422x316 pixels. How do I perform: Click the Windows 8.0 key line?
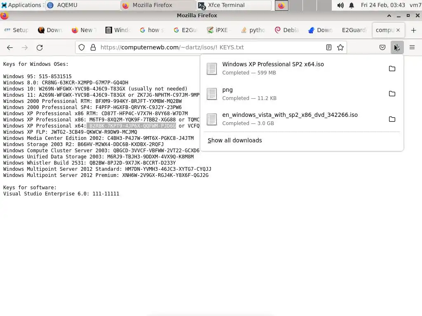[x=66, y=82]
